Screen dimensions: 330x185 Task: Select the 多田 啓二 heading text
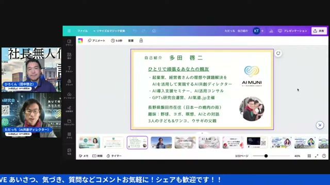186,58
